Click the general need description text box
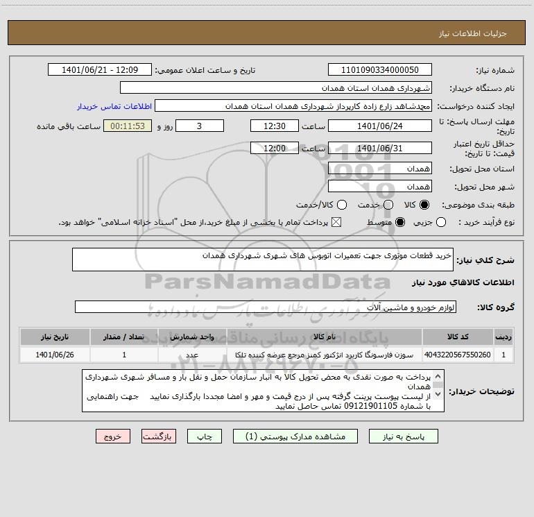Image resolution: width=534 pixels, height=517 pixels. click(x=263, y=260)
